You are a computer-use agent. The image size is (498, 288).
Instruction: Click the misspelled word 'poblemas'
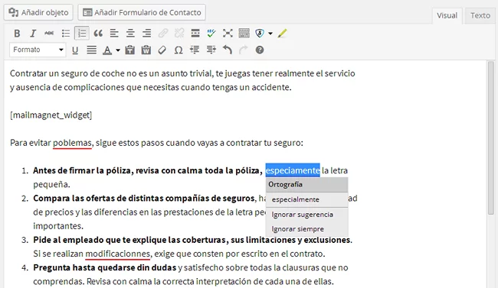[72, 143]
